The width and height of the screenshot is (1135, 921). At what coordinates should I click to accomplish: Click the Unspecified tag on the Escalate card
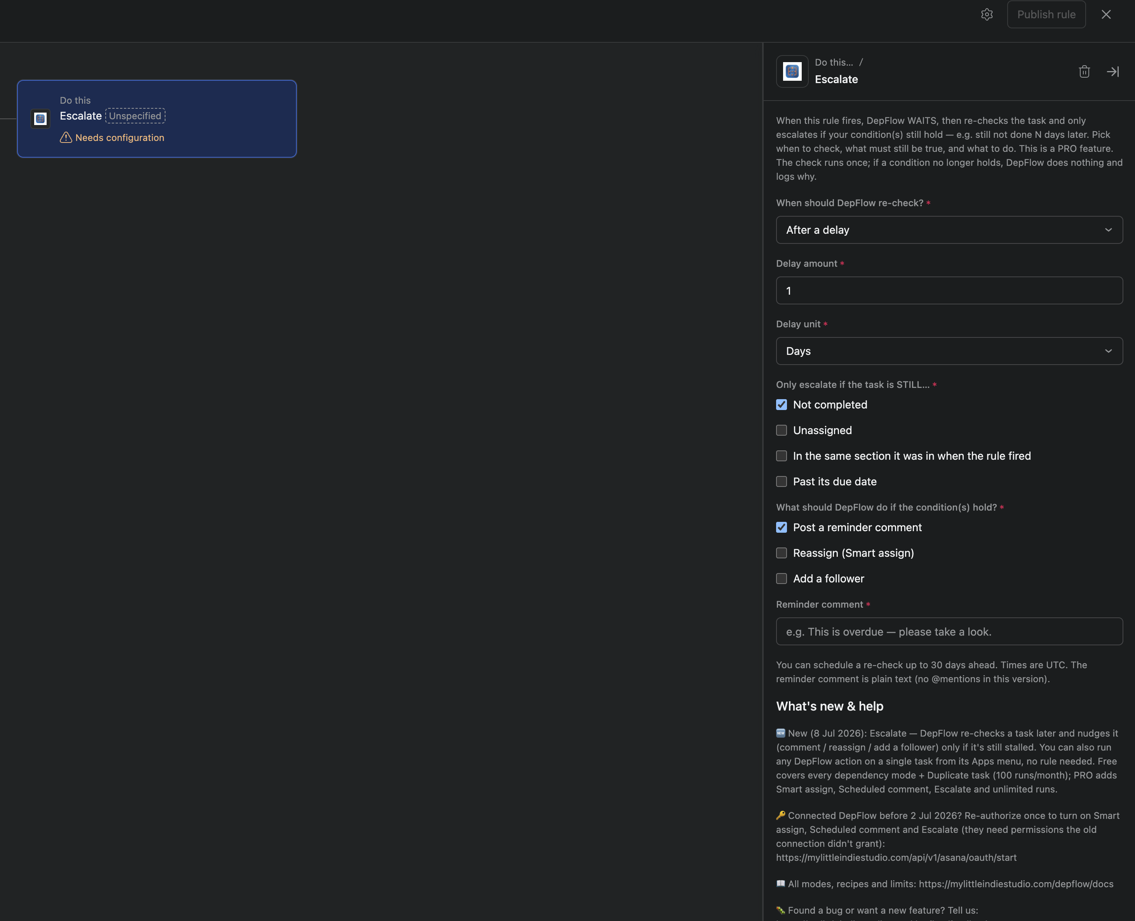coord(135,116)
